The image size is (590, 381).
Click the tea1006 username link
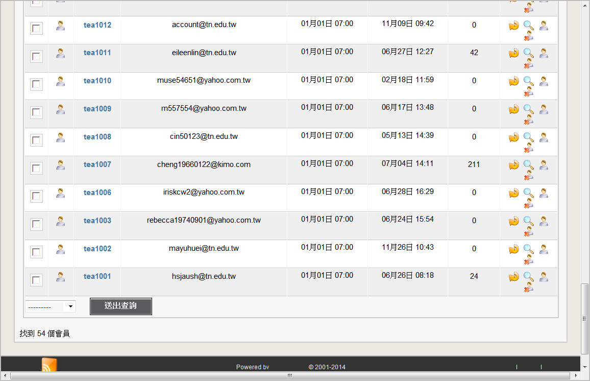pyautogui.click(x=97, y=193)
